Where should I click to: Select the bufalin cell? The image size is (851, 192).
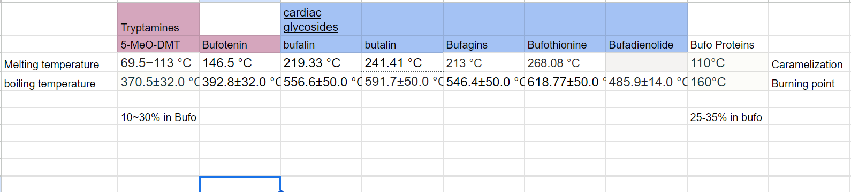(x=321, y=44)
